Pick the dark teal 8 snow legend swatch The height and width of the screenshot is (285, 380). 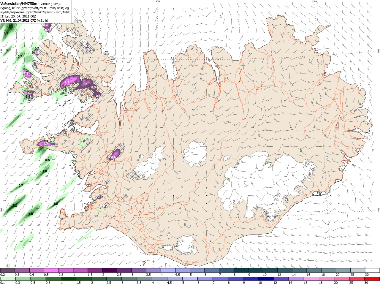pos(241,270)
